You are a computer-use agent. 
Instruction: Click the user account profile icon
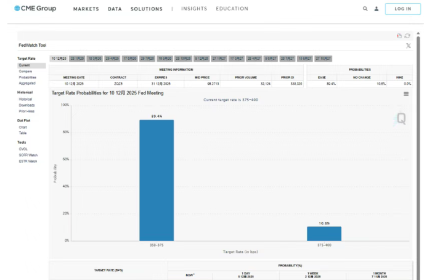click(376, 9)
